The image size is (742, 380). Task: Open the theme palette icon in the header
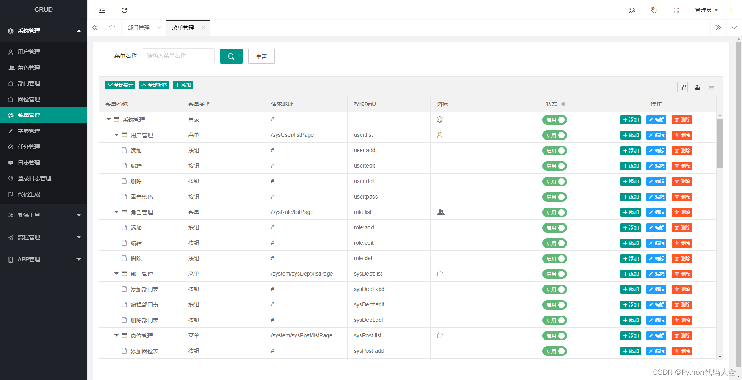[x=632, y=10]
